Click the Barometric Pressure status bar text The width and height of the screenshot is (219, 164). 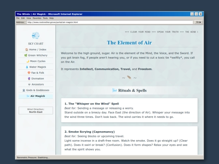[x=33, y=158]
